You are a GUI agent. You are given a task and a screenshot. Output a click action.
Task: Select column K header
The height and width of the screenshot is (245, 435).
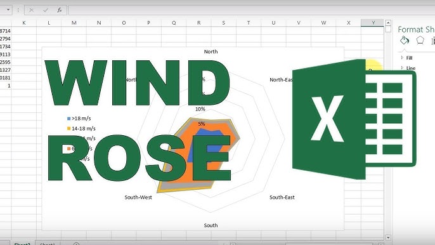coord(24,23)
